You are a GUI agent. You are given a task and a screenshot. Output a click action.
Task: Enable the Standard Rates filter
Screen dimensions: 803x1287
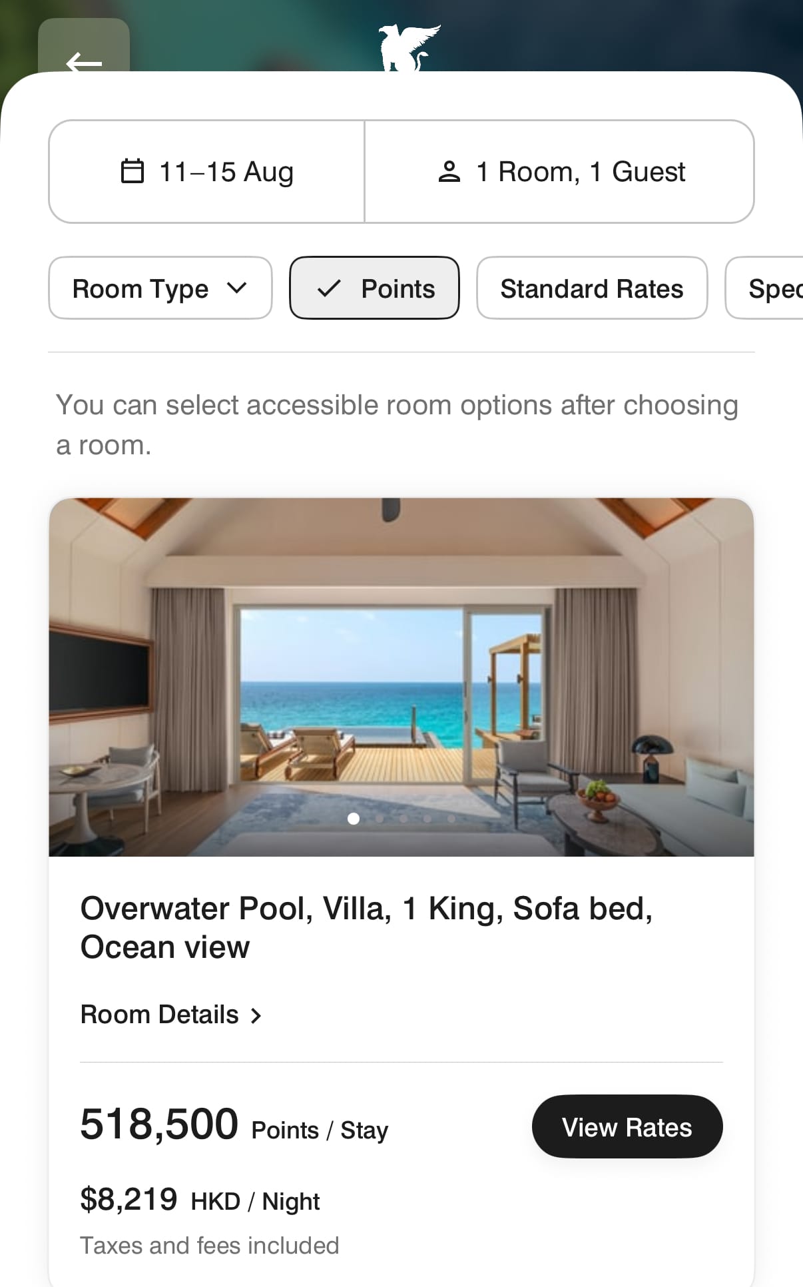tap(592, 288)
